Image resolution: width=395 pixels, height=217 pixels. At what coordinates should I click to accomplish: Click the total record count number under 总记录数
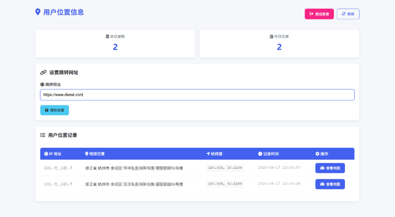(115, 47)
